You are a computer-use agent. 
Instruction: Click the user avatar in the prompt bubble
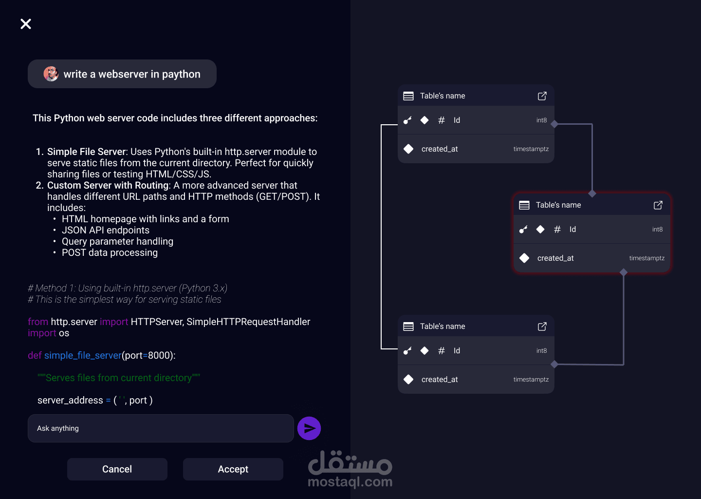[x=51, y=74]
